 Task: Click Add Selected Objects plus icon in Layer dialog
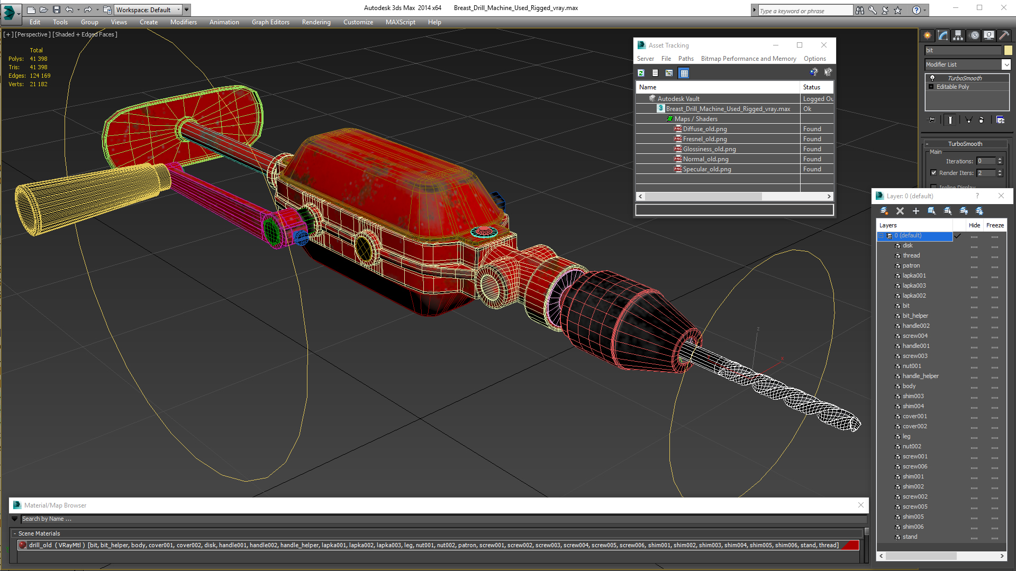pos(916,211)
